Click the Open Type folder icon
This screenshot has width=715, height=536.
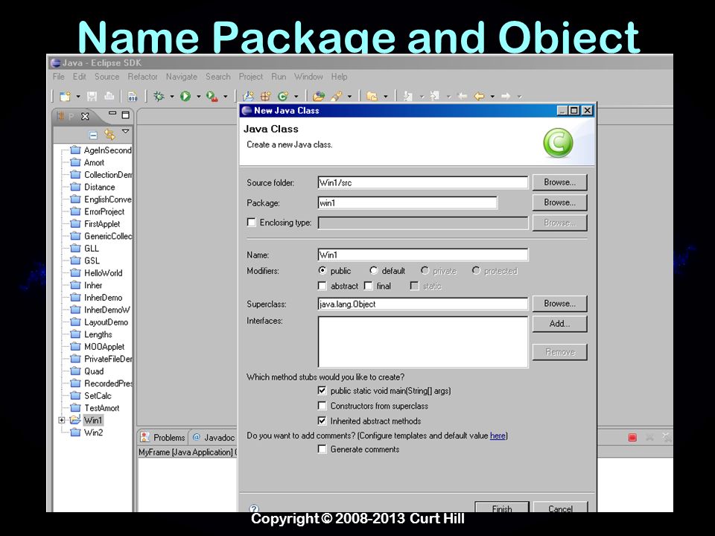[x=319, y=96]
